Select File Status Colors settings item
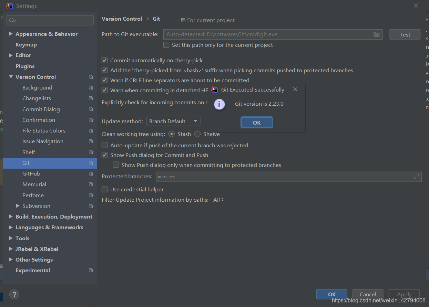Viewport: 429px width, 307px height. pos(44,130)
